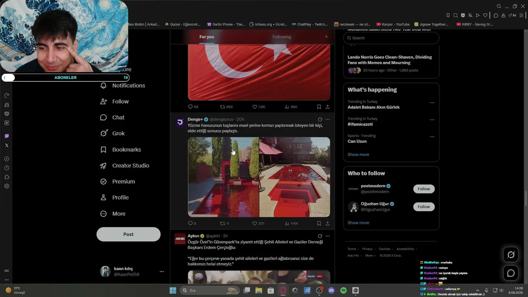Open options for the Can Uzun trend
This screenshot has width=528, height=297.
[x=432, y=137]
